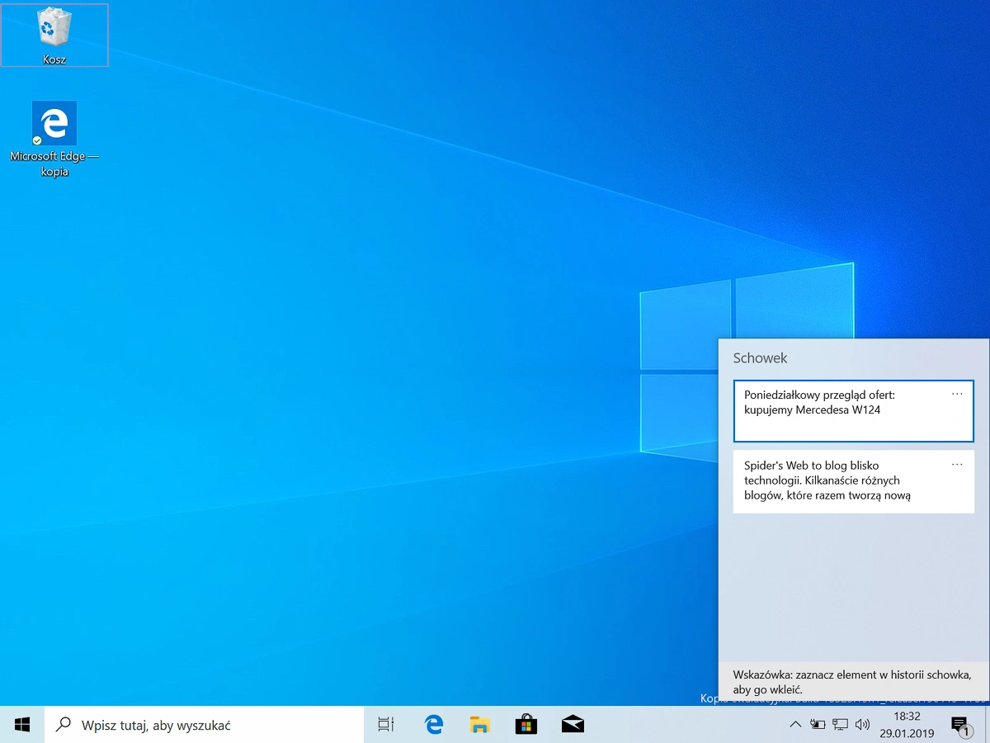The width and height of the screenshot is (990, 743).
Task: Paste the 'Poniedziałkowy przegląd ofert' clipboard entry
Action: coord(853,411)
